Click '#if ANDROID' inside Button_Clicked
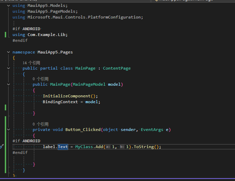Image resolution: width=235 pixels, height=181 pixels. pyautogui.click(x=26, y=141)
